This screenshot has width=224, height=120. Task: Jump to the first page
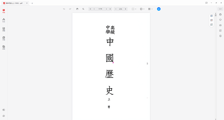[90, 9]
